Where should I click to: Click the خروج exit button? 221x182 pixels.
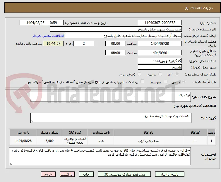[x=48, y=174]
